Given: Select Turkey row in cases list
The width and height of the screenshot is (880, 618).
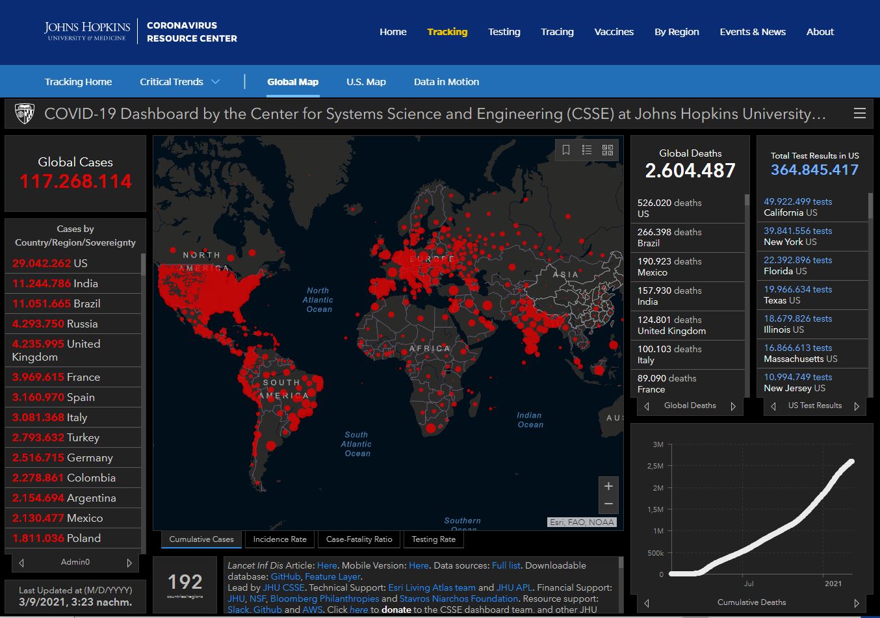Looking at the screenshot, I should [x=73, y=437].
